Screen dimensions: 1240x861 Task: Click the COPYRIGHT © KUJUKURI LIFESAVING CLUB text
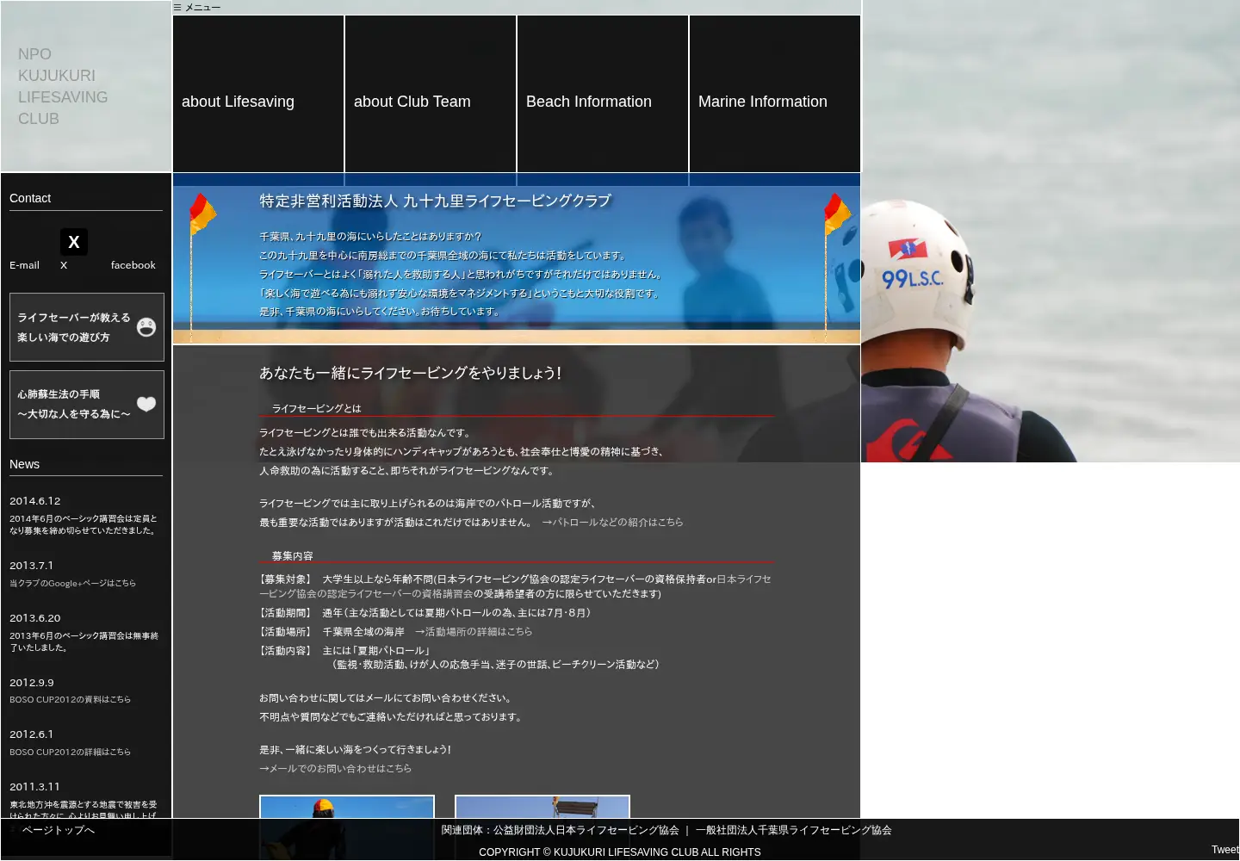620,852
